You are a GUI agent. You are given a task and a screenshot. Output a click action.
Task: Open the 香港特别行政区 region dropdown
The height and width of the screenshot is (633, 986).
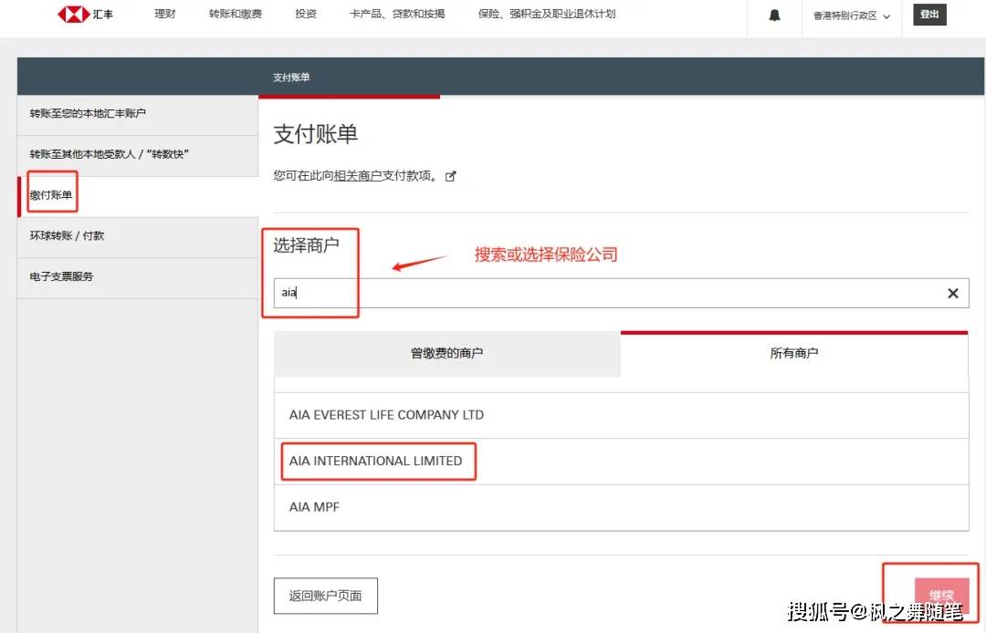(852, 16)
